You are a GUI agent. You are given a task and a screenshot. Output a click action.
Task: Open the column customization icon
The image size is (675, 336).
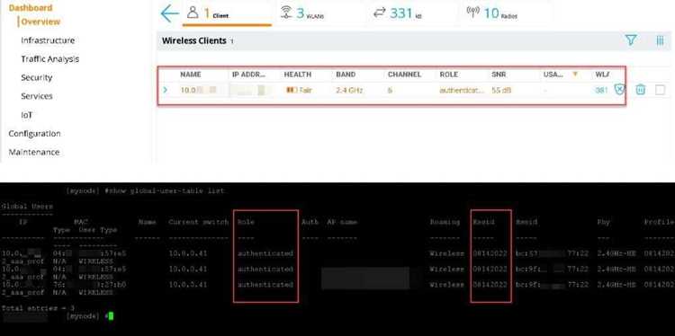coord(660,40)
